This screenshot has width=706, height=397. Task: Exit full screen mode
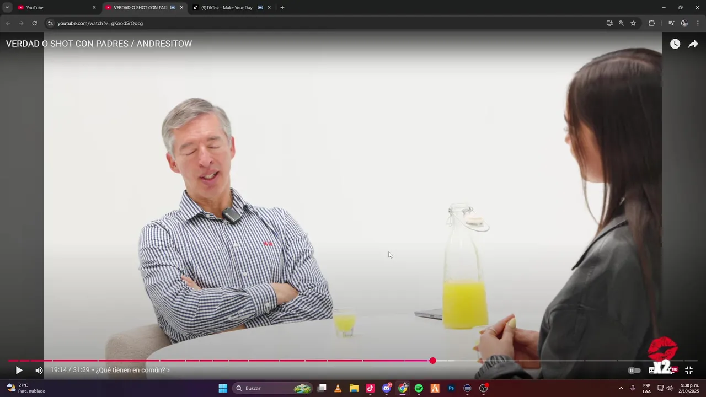tap(689, 371)
